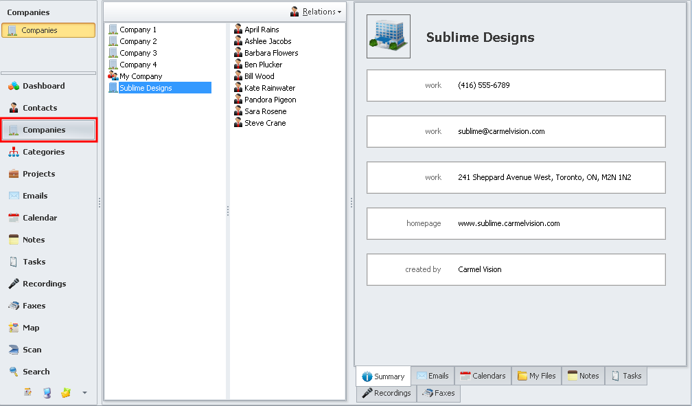Switch to the Emails tab
The height and width of the screenshot is (406, 692).
[x=432, y=376]
